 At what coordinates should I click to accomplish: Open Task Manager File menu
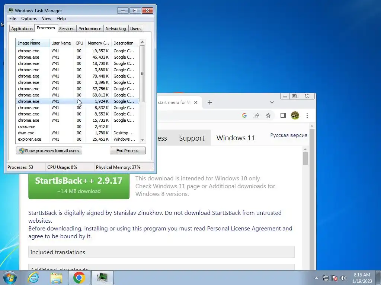coord(13,19)
